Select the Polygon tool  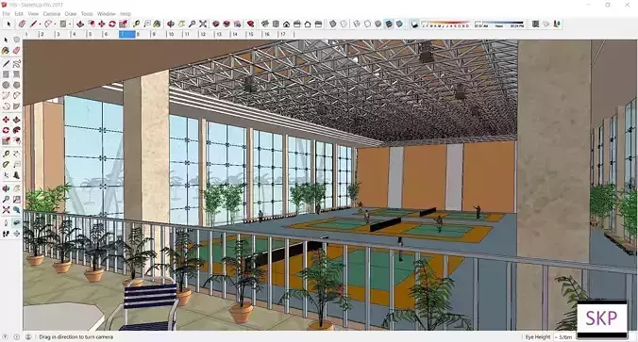pyautogui.click(x=16, y=85)
